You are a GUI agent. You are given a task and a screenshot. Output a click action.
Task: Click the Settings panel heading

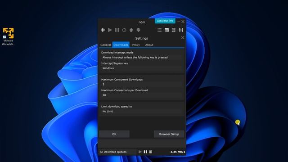tap(141, 38)
